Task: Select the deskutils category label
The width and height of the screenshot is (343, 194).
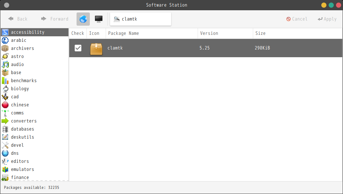Action: (x=22, y=137)
